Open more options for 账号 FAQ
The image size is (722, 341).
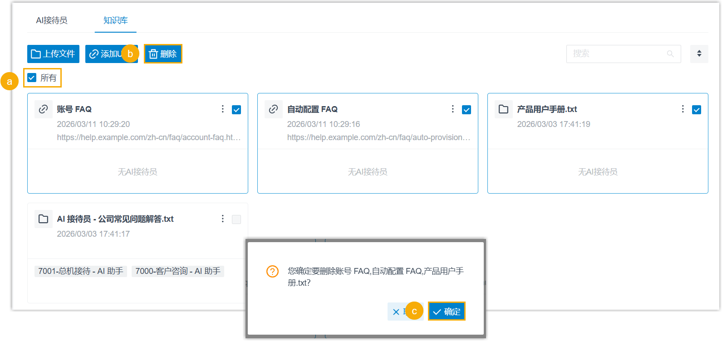[x=222, y=109]
